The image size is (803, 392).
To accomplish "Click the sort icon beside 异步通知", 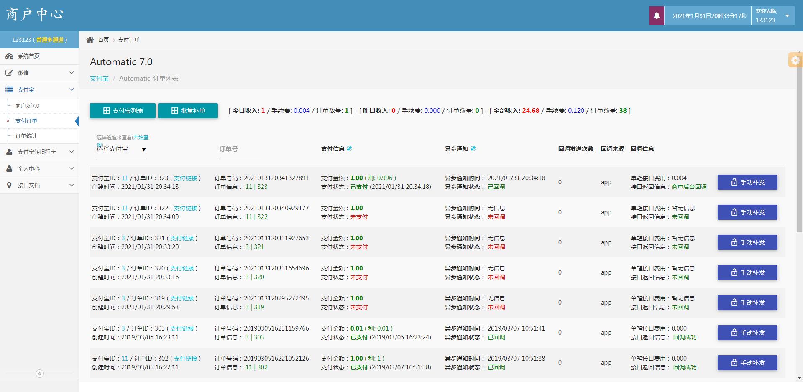I will click(x=473, y=149).
